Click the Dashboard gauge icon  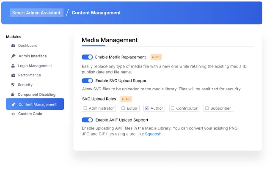13,46
